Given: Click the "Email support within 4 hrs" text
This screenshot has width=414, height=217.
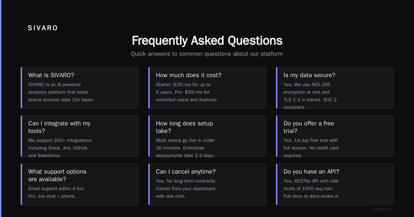Looking at the screenshot, I should tap(57, 188).
